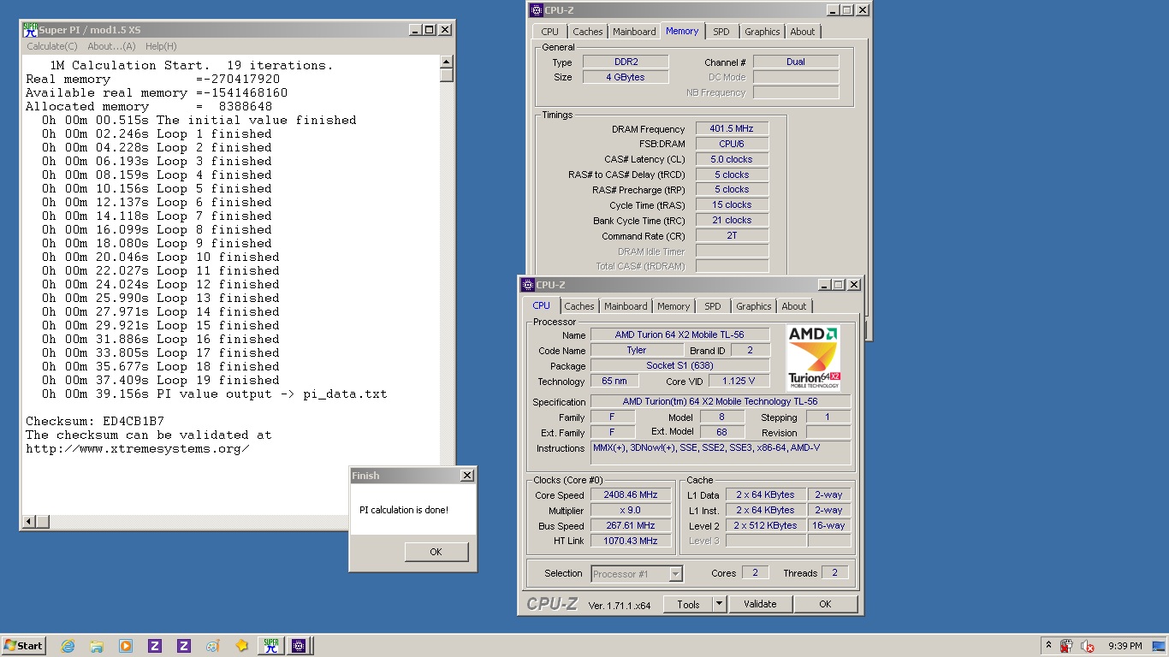
Task: Switch to CPU-Z purple chip taskbar button
Action: 299,646
